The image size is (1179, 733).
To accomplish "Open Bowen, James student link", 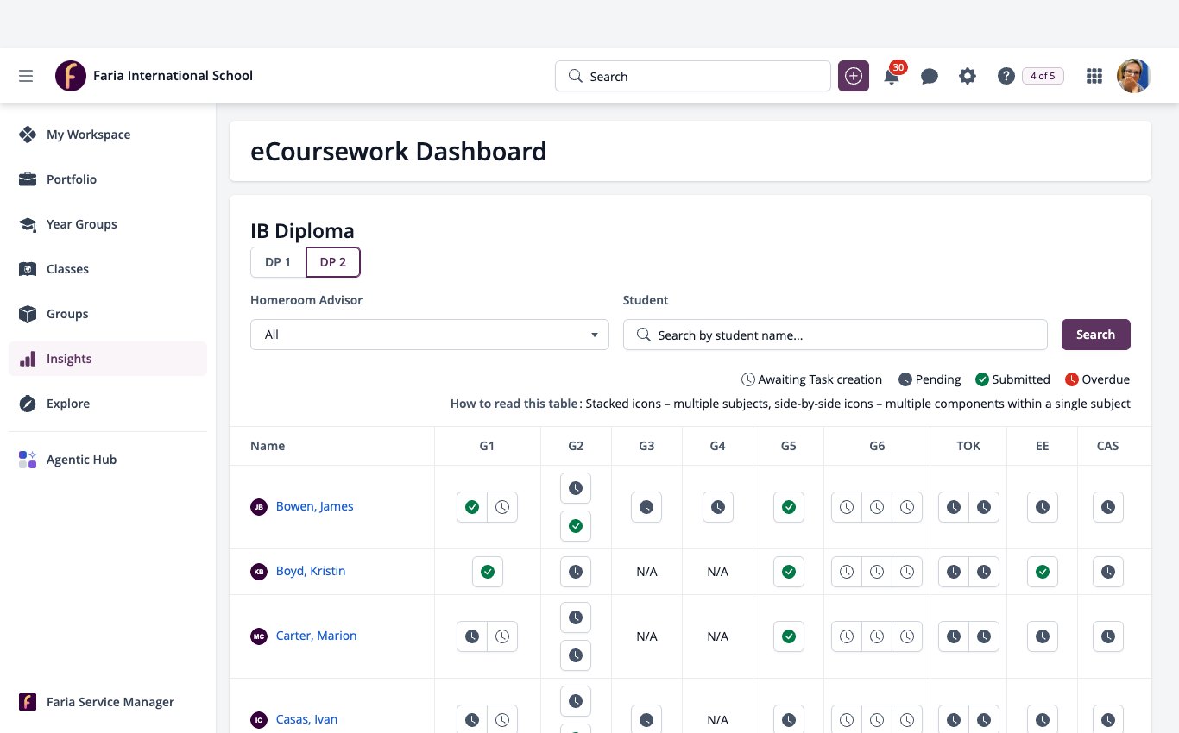I will (x=314, y=506).
